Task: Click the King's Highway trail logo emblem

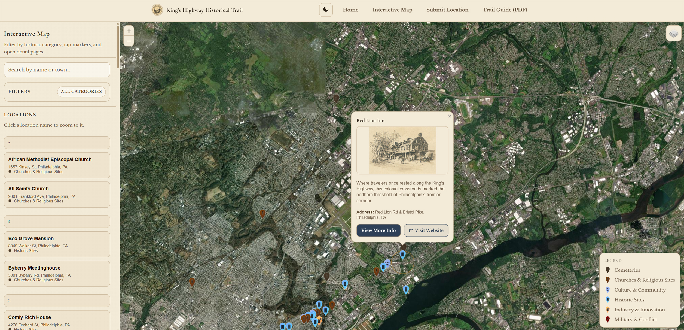Action: [157, 10]
